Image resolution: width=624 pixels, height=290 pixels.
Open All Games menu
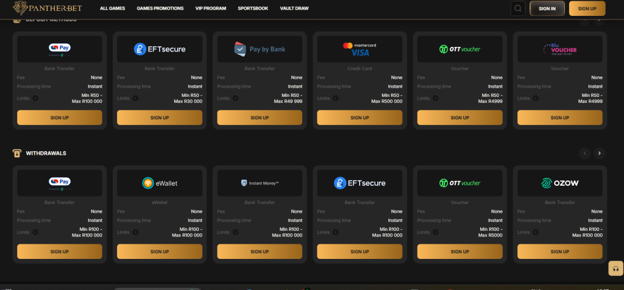[x=112, y=9]
